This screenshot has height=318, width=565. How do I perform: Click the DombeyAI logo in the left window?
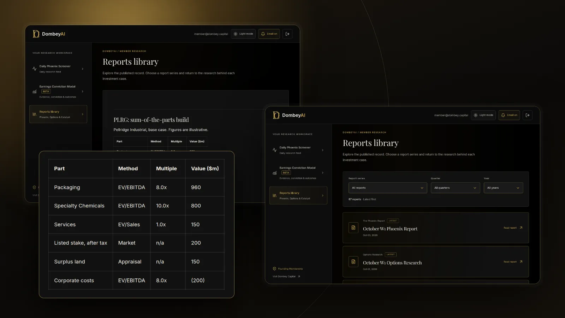[x=49, y=34]
